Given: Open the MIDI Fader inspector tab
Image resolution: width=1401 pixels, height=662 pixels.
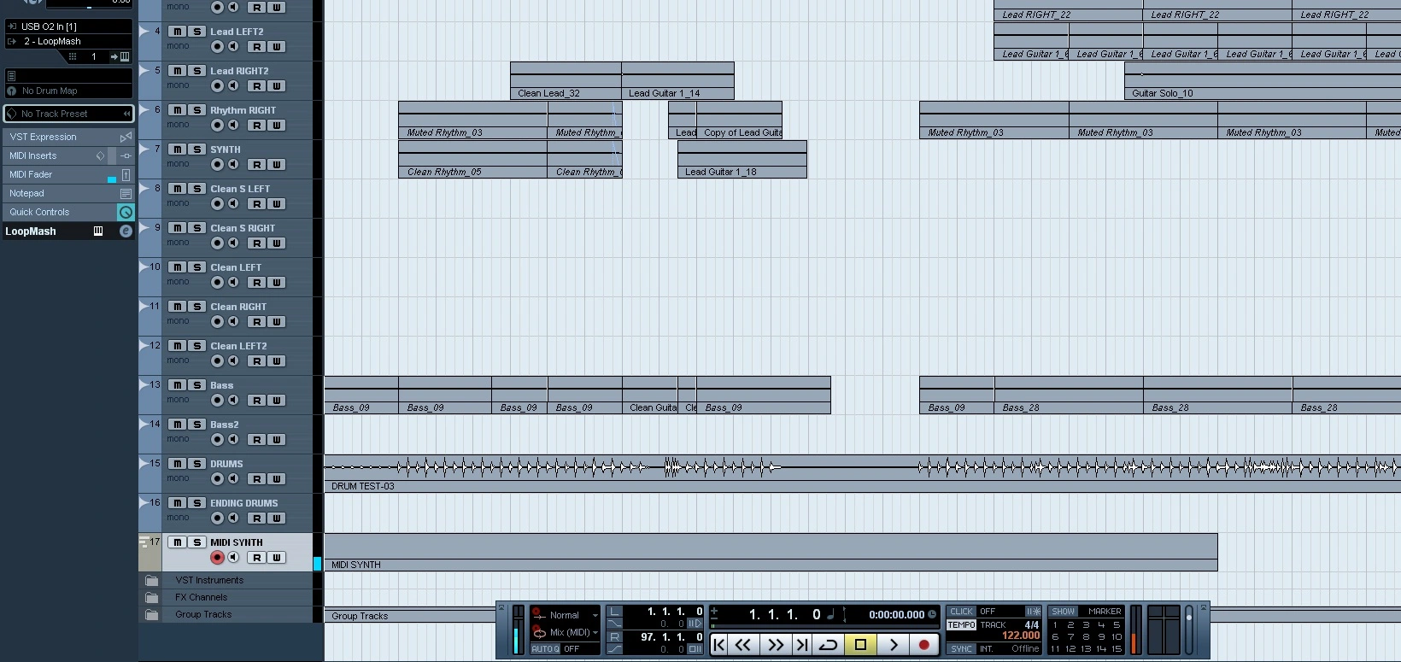Looking at the screenshot, I should 68,174.
